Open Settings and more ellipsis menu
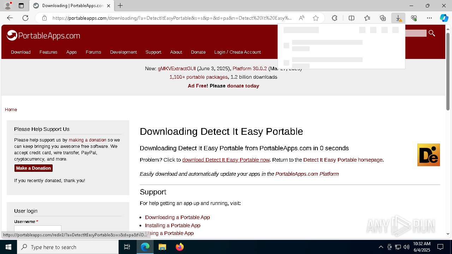This screenshot has height=254, width=452. 429,18
